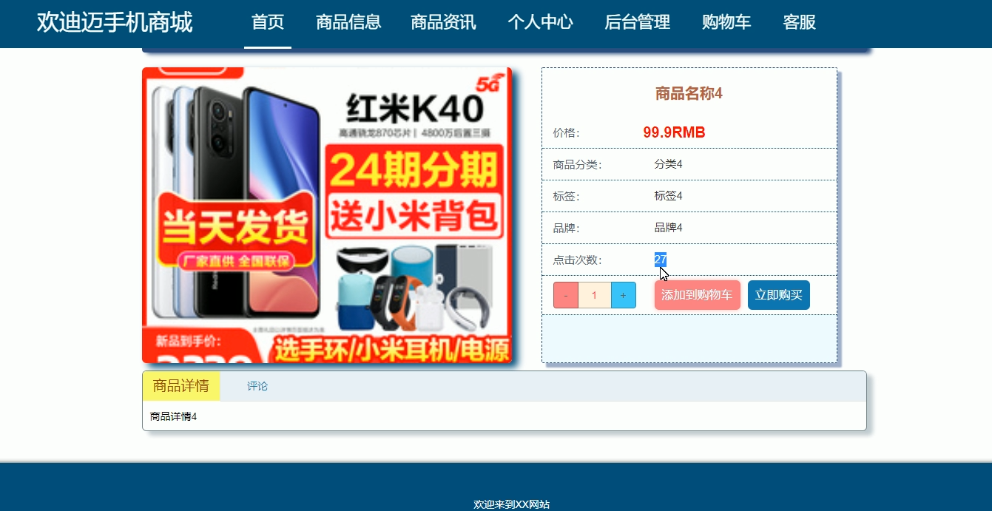The width and height of the screenshot is (992, 511).
Task: Click 立即购买 button
Action: pyautogui.click(x=778, y=295)
